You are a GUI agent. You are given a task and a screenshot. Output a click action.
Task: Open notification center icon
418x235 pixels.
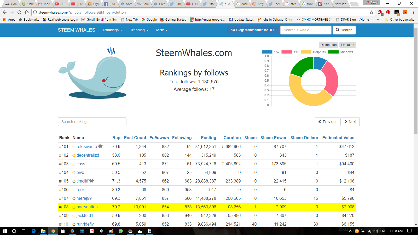409,231
